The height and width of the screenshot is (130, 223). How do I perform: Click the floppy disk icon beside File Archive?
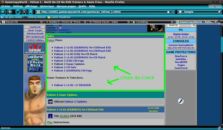coord(50,116)
